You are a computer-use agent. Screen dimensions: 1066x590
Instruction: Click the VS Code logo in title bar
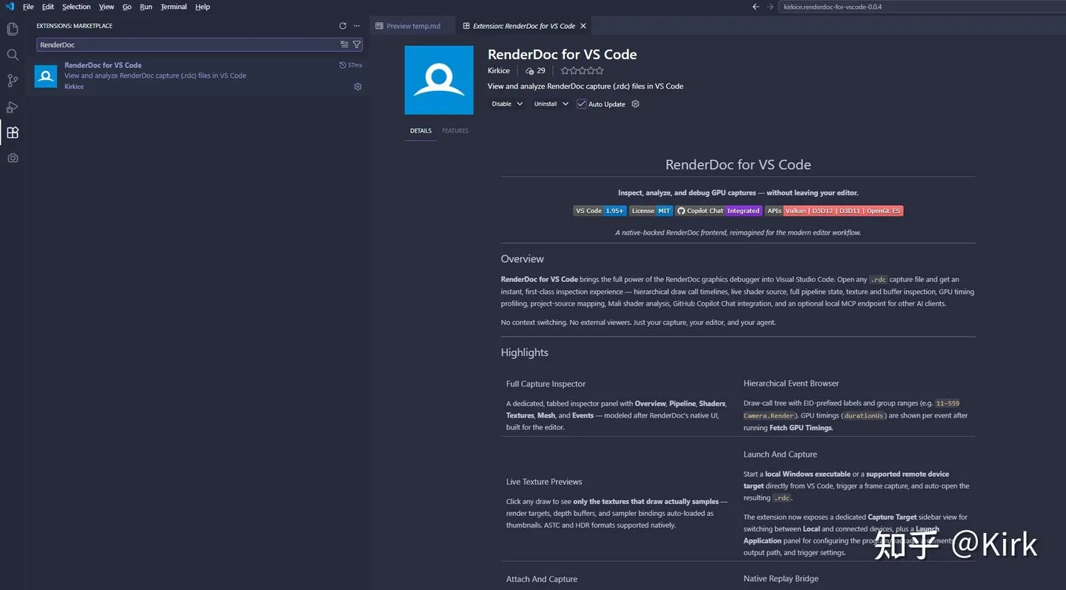10,7
